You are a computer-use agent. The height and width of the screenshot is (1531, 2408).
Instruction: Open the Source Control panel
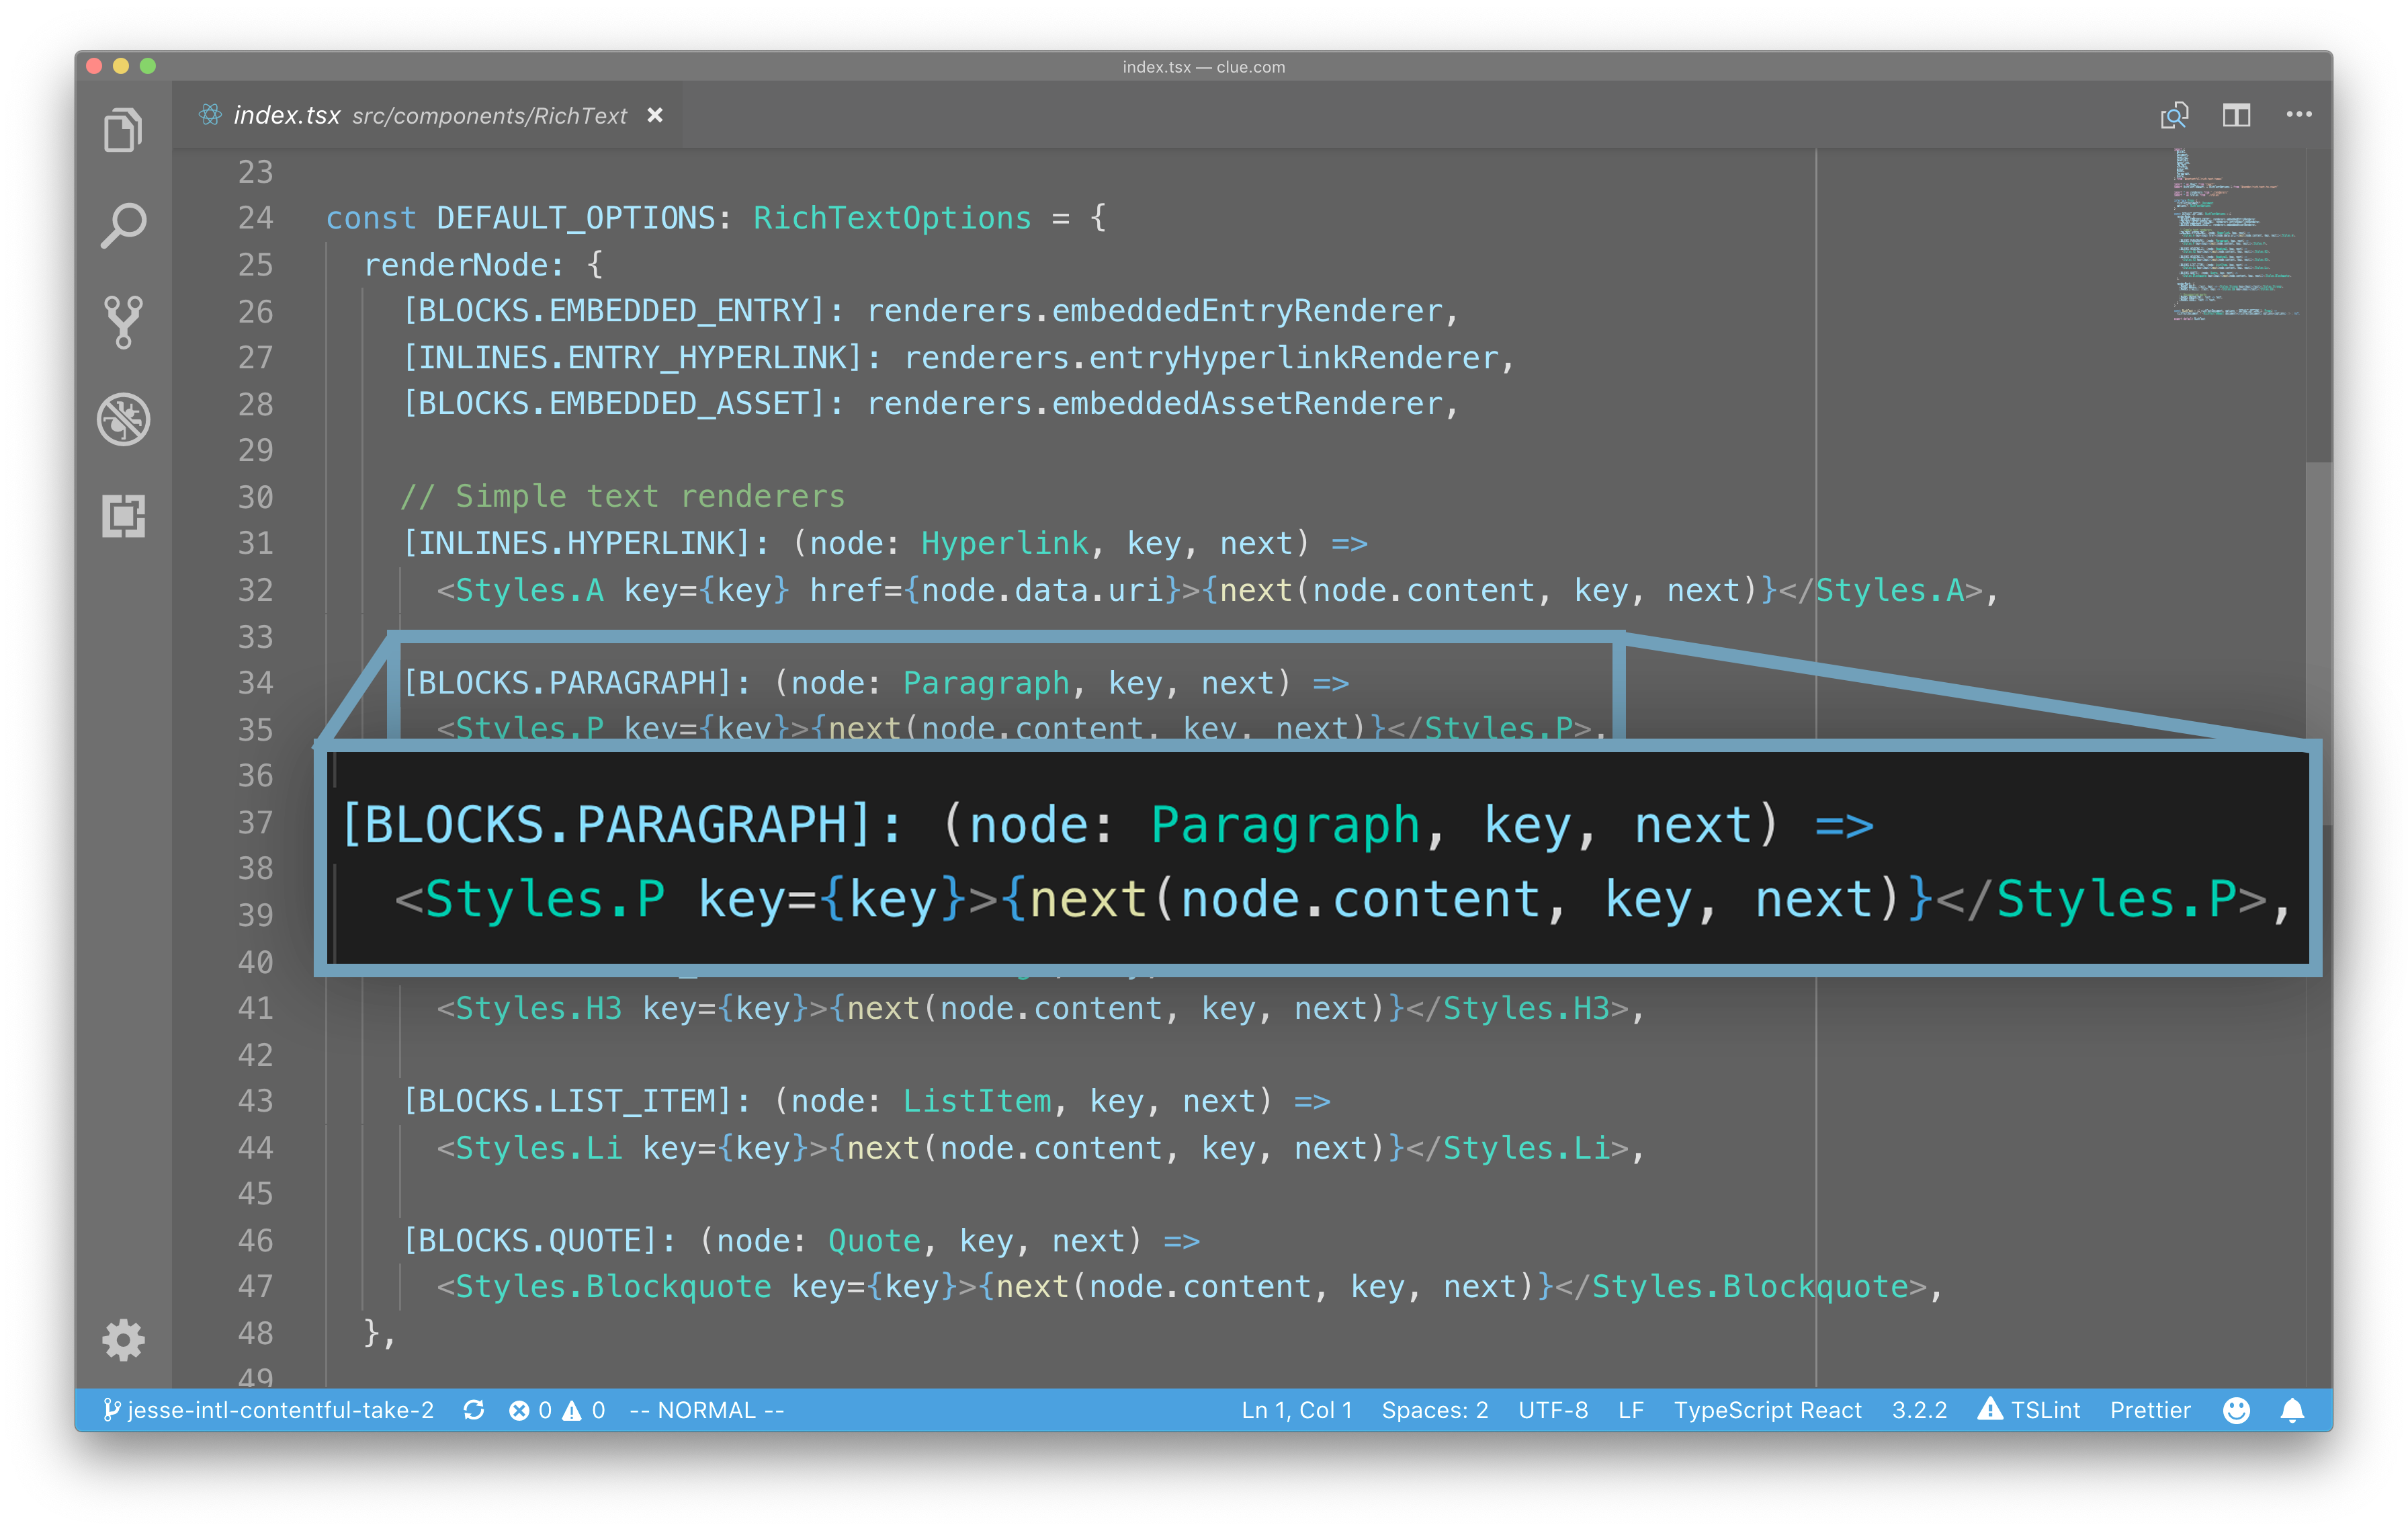pos(123,322)
